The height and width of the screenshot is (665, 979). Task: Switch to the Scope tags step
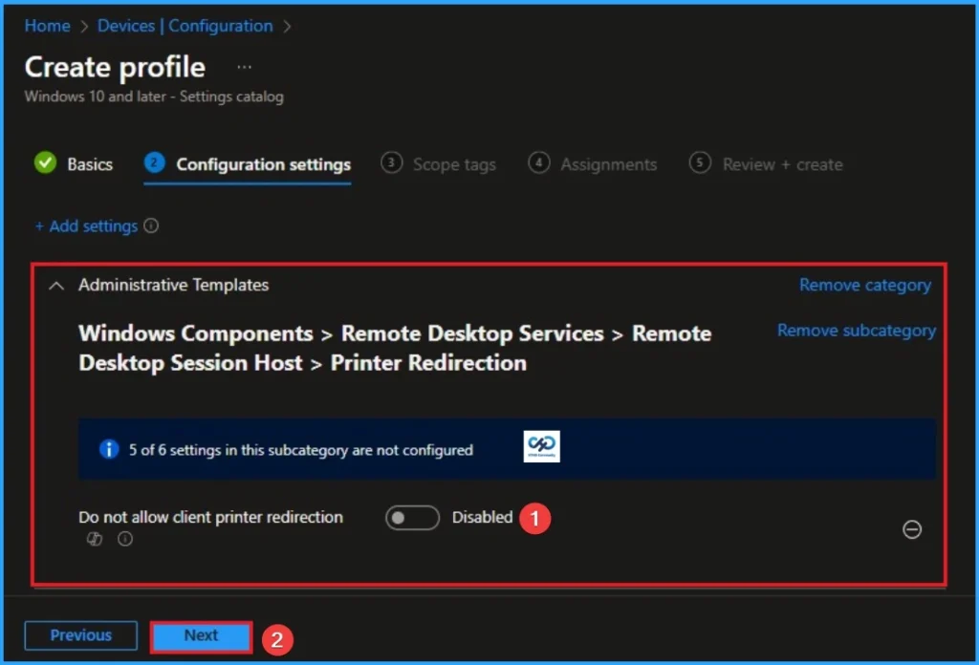(453, 164)
